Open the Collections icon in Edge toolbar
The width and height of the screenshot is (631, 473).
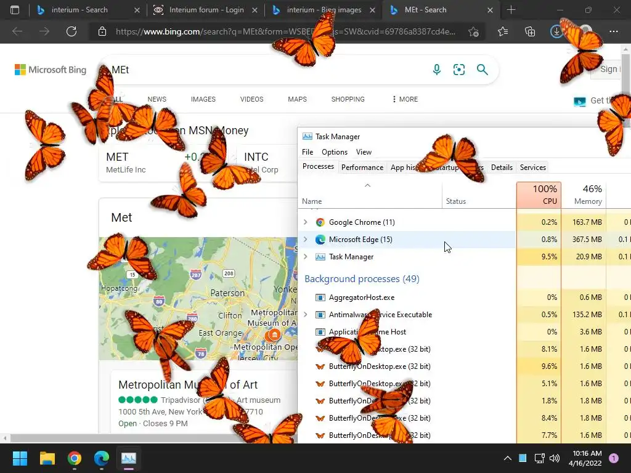pos(530,31)
